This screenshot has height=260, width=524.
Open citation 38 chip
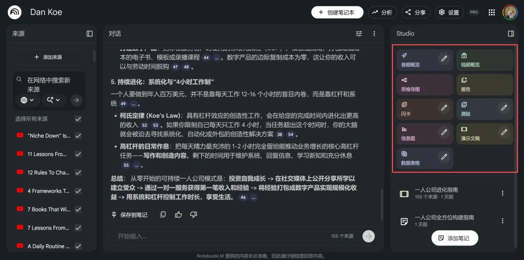280,135
